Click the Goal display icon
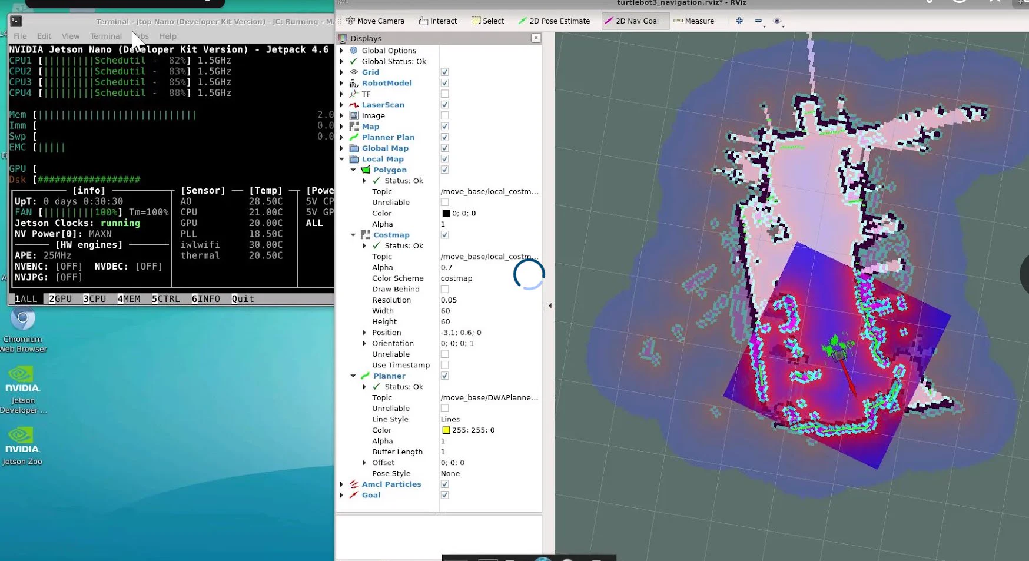This screenshot has height=561, width=1029. [x=354, y=495]
